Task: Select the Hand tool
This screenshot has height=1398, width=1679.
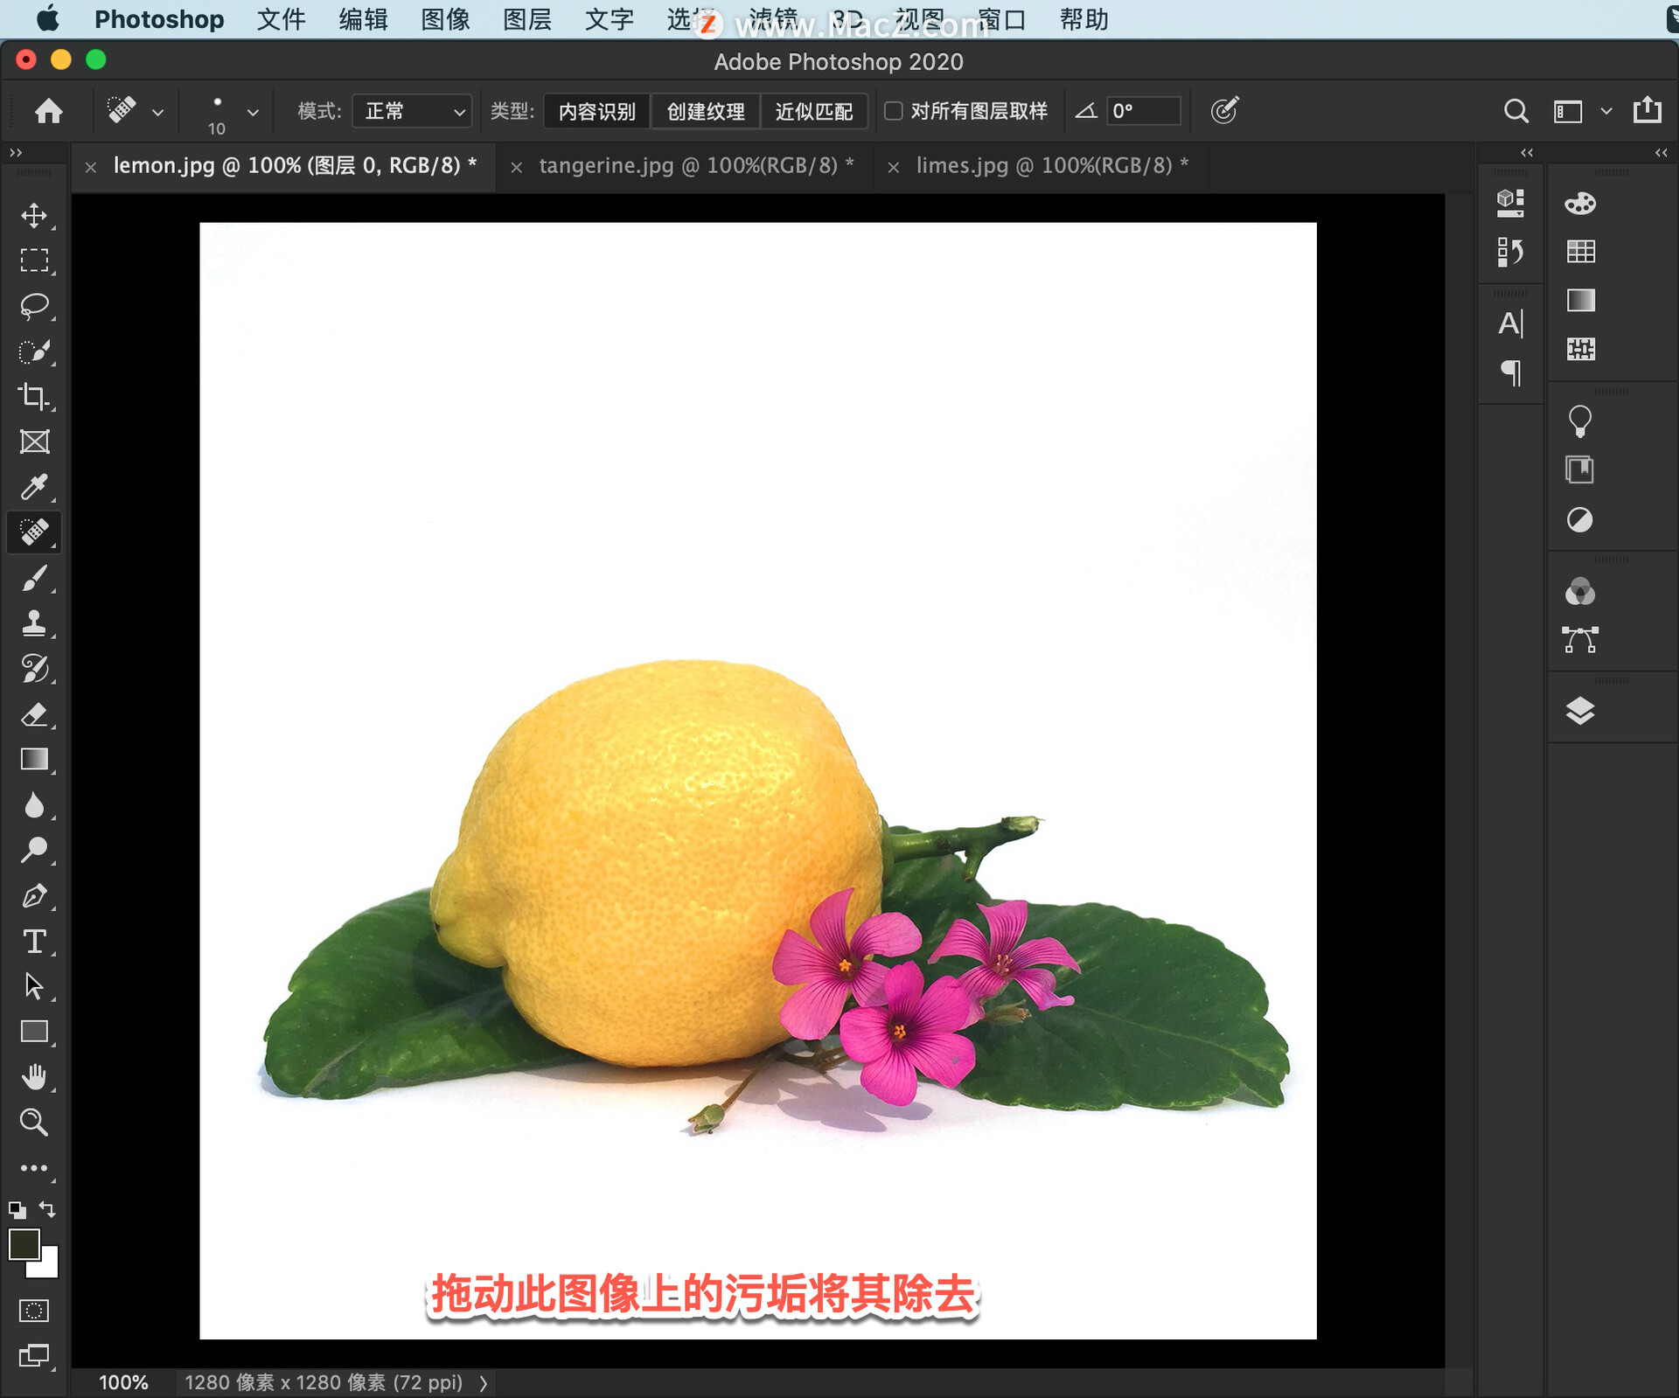Action: pos(35,1076)
